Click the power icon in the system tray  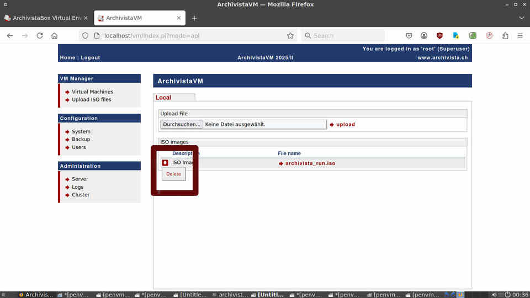pos(507,295)
